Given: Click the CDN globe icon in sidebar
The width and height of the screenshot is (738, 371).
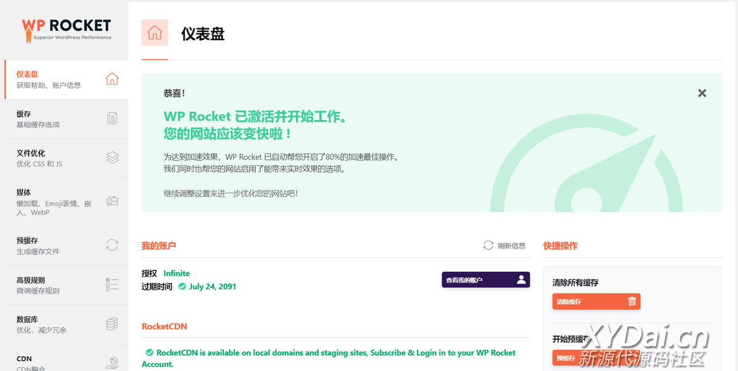Looking at the screenshot, I should pos(112,362).
